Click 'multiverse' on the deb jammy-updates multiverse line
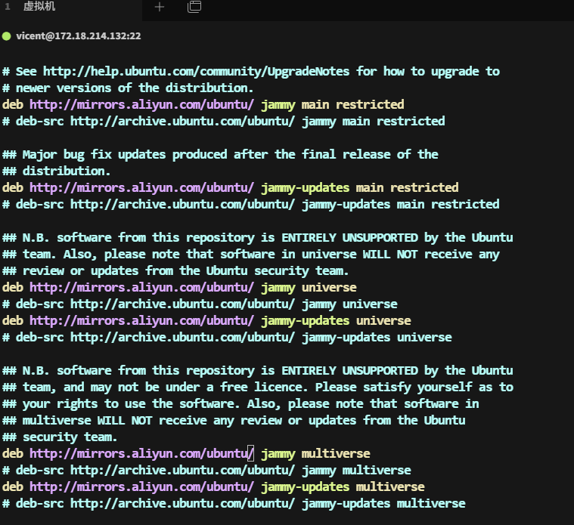 (390, 486)
